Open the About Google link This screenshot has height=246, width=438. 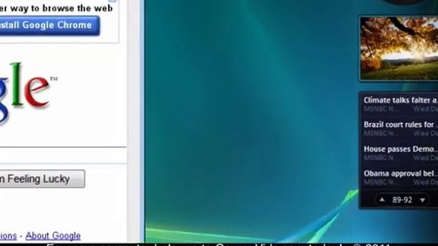click(x=53, y=236)
